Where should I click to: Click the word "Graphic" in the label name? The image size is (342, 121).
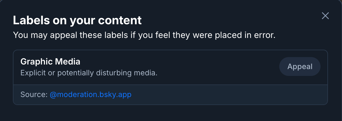(37, 62)
